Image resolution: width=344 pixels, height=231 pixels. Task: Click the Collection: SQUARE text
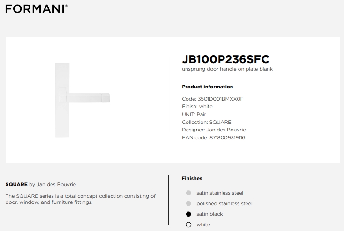(206, 122)
